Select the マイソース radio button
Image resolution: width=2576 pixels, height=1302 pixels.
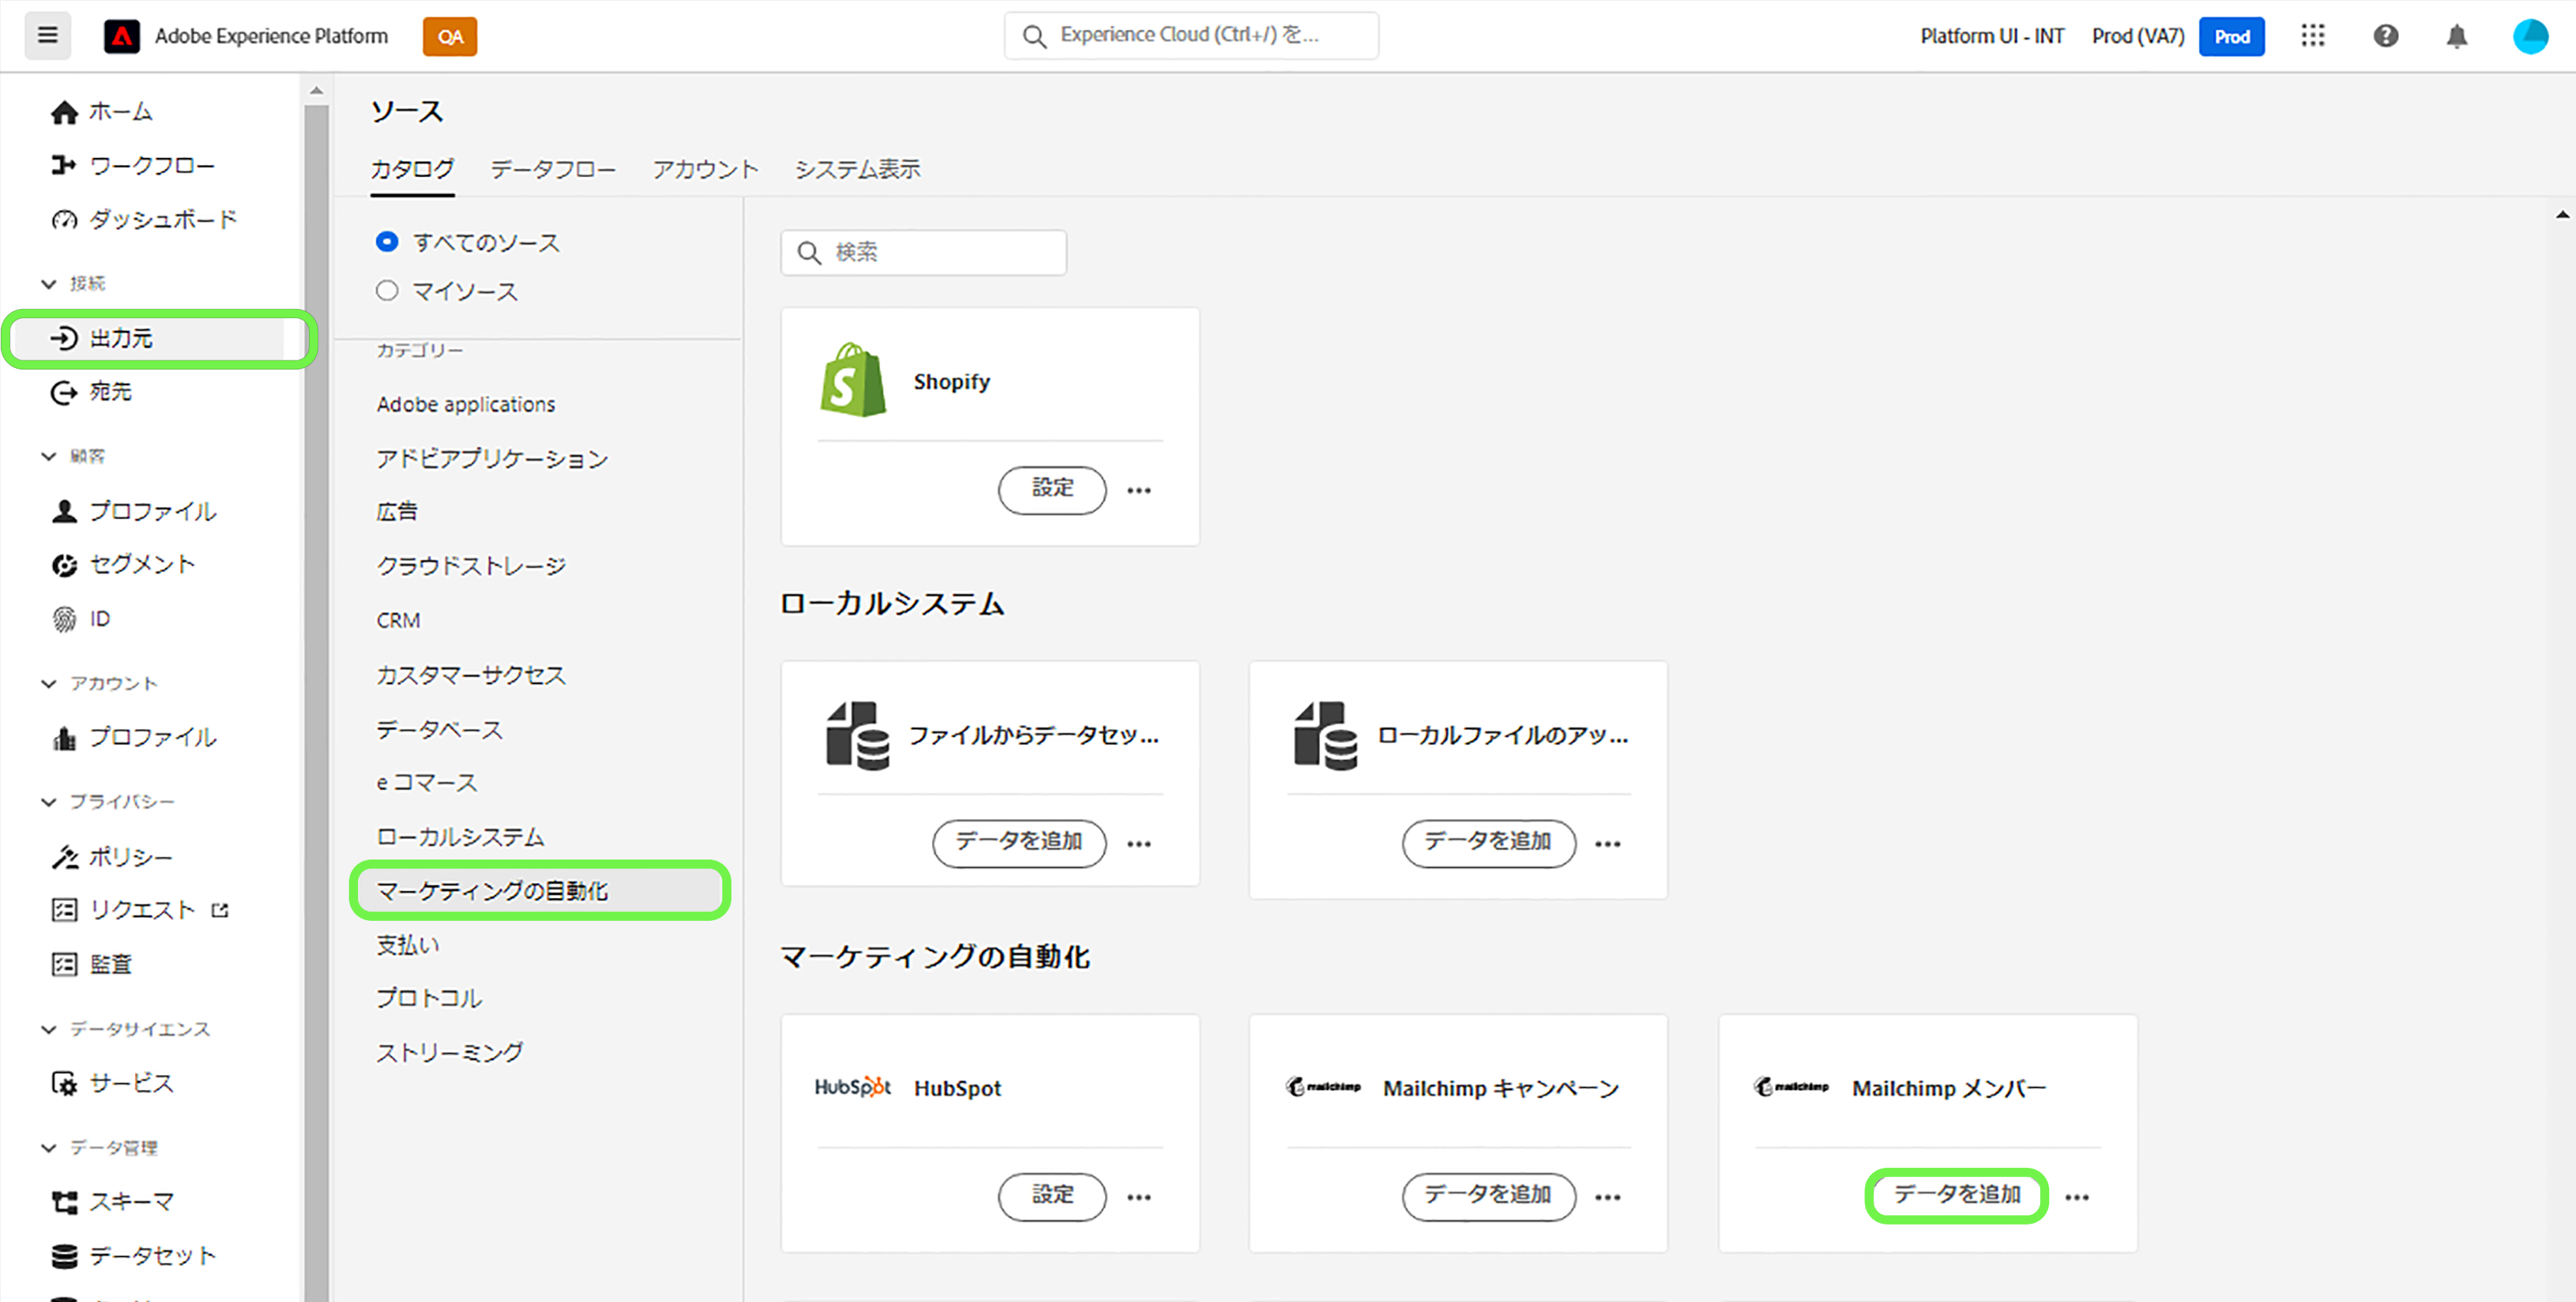coord(387,291)
